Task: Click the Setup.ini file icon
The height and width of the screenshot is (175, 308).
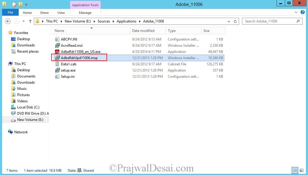Action: coord(57,77)
